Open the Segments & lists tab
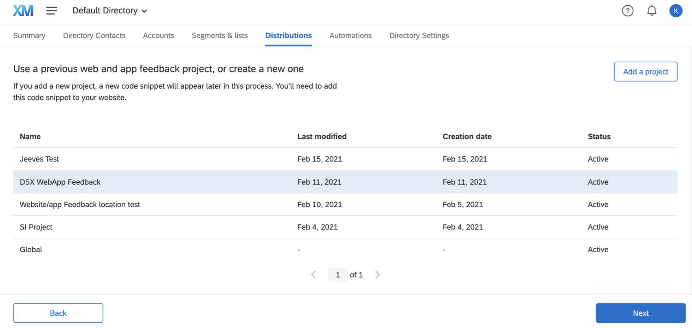Screen dimensions: 692x328 pyautogui.click(x=219, y=35)
